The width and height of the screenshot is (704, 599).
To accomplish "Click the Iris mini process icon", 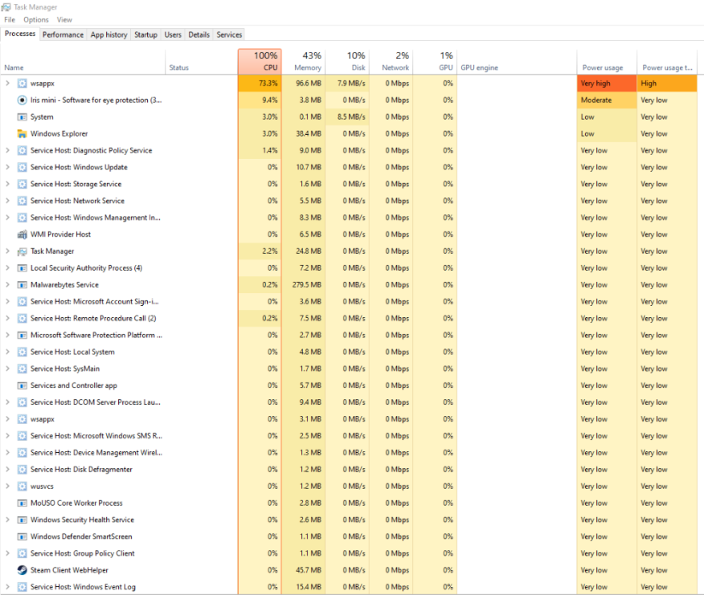I will (x=22, y=100).
